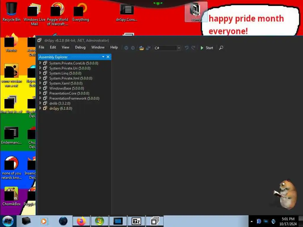
Task: Close the Assembly Explorer panel
Action: pyautogui.click(x=108, y=57)
